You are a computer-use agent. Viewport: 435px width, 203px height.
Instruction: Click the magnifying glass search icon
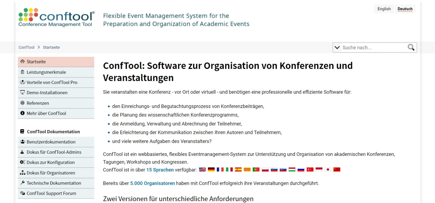(x=411, y=47)
